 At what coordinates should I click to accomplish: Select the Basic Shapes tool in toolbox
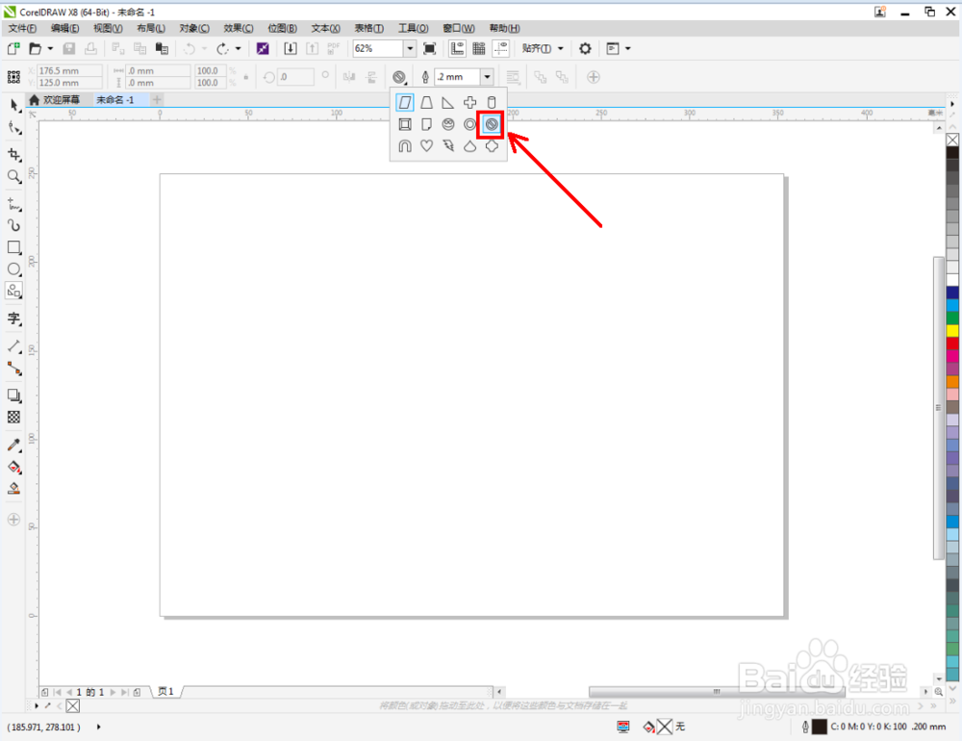14,291
